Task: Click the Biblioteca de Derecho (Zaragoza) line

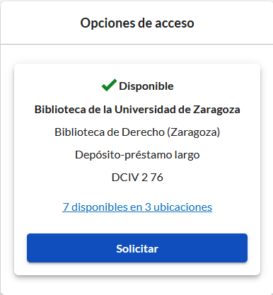Action: pyautogui.click(x=137, y=132)
